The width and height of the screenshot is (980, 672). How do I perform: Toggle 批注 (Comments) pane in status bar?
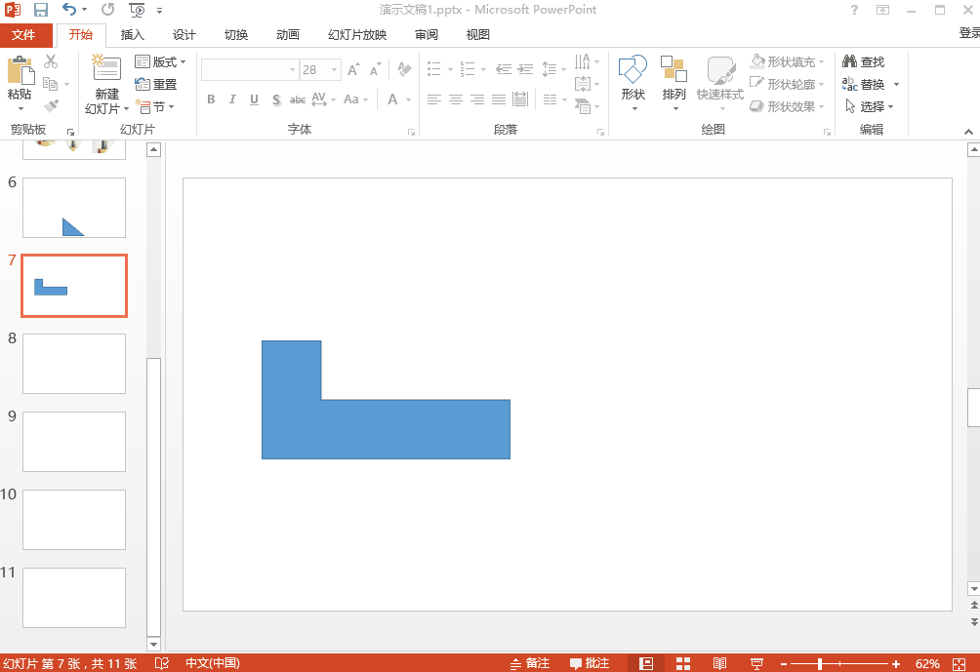point(590,663)
